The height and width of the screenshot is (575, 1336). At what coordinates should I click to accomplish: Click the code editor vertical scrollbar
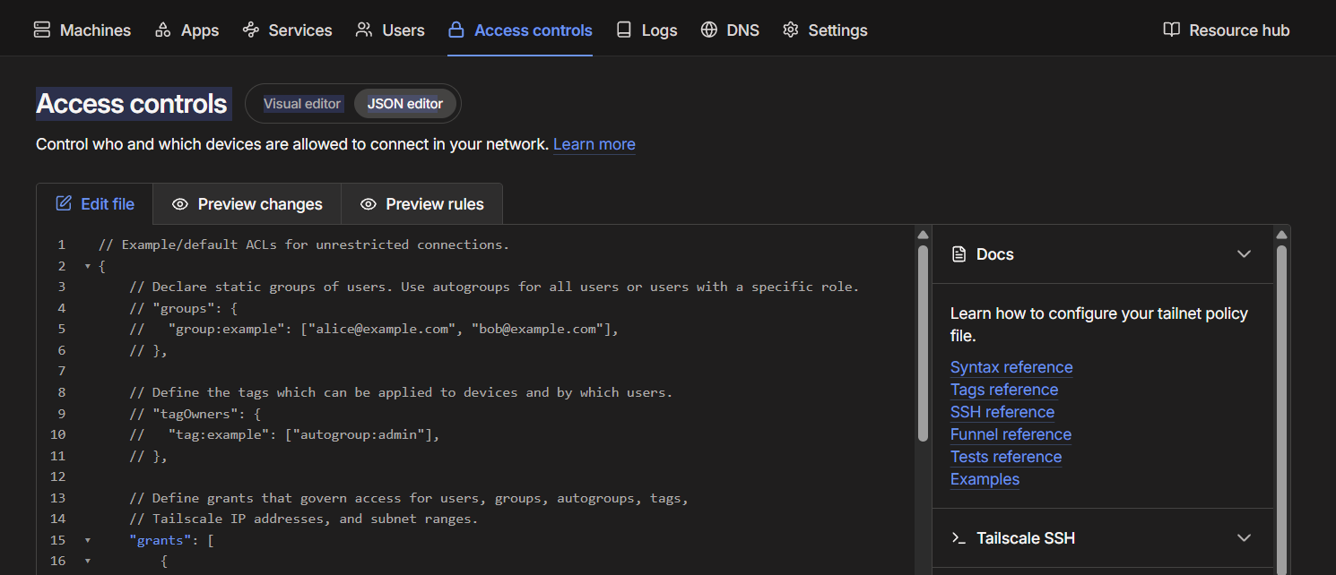click(923, 343)
